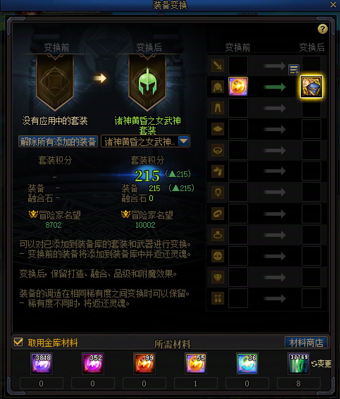Select the magic stone gem slot icon

click(218, 277)
